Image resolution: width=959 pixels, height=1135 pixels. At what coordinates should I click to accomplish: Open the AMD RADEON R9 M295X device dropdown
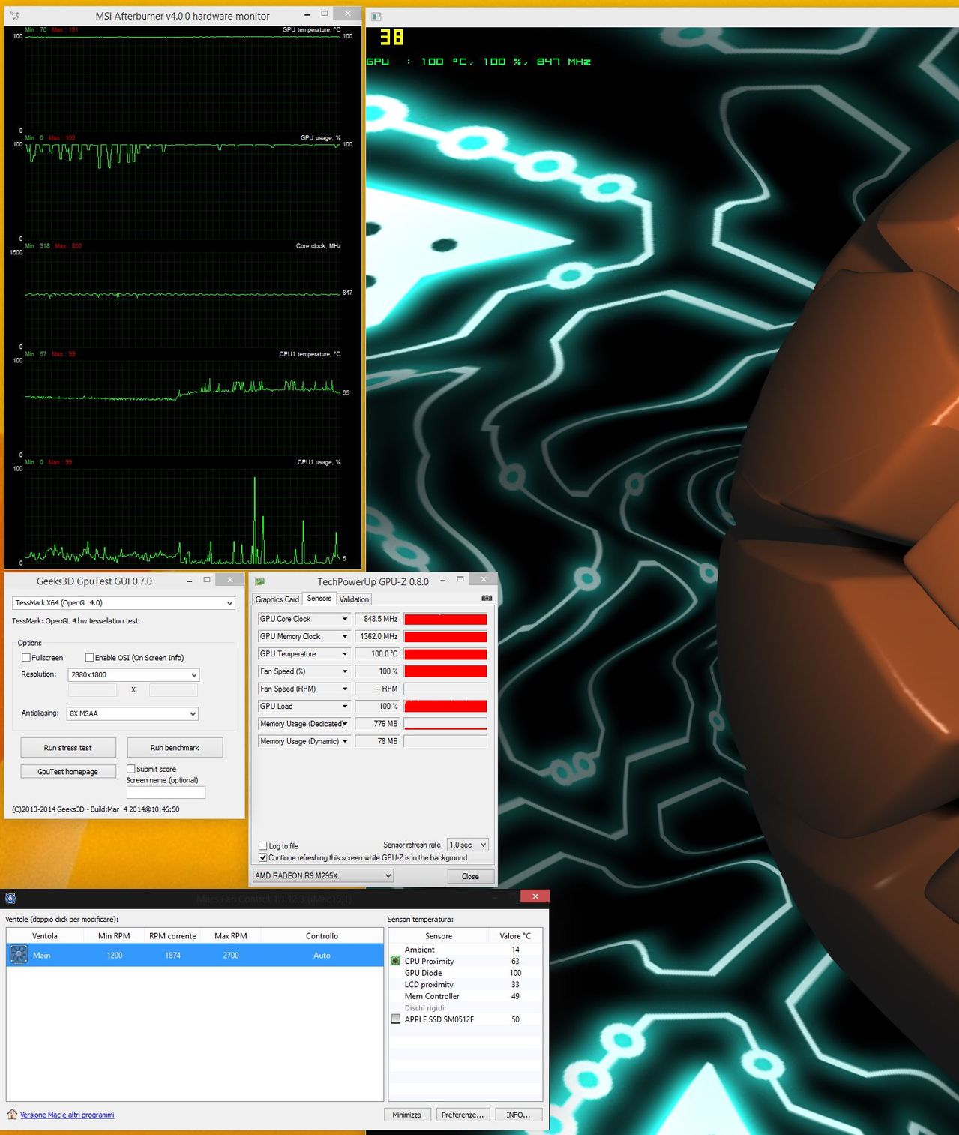click(x=322, y=875)
